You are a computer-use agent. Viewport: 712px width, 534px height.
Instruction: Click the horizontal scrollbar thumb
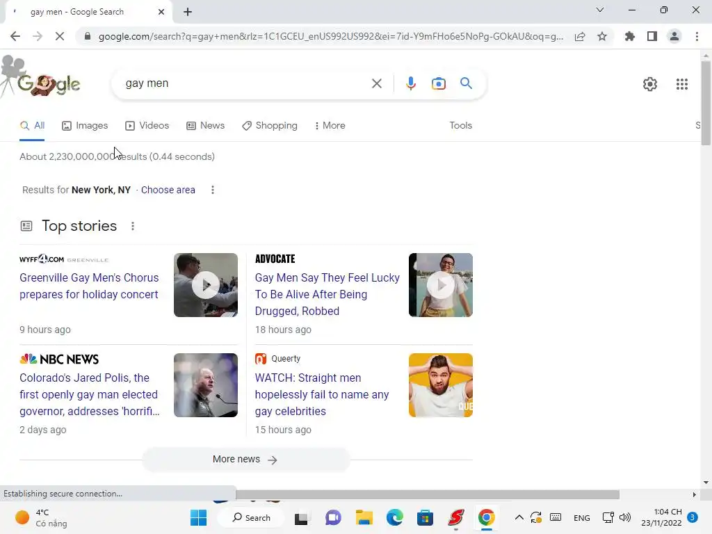point(428,494)
